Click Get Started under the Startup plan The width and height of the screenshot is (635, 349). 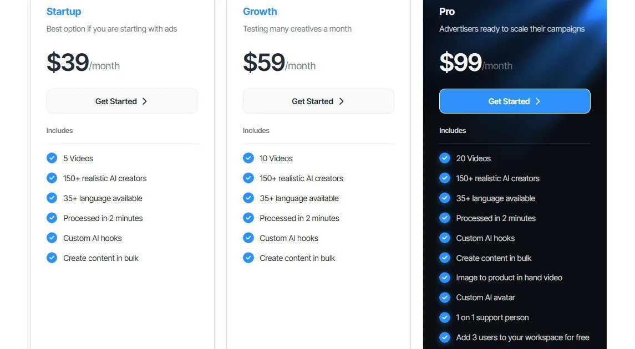point(121,101)
